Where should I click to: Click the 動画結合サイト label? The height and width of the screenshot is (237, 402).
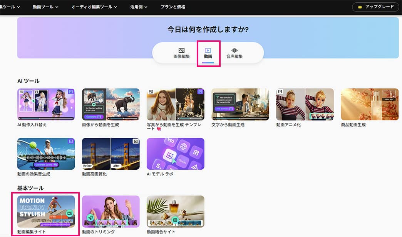(x=161, y=232)
